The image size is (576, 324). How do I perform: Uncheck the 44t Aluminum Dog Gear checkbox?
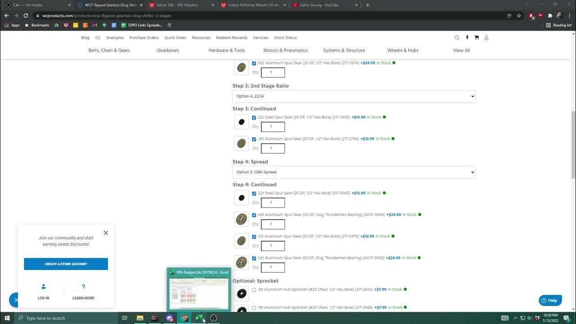click(254, 215)
